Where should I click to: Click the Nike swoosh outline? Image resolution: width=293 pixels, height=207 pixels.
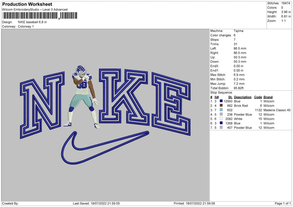(x=105, y=147)
